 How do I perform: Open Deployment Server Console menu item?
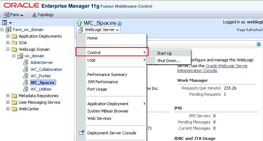(112, 133)
